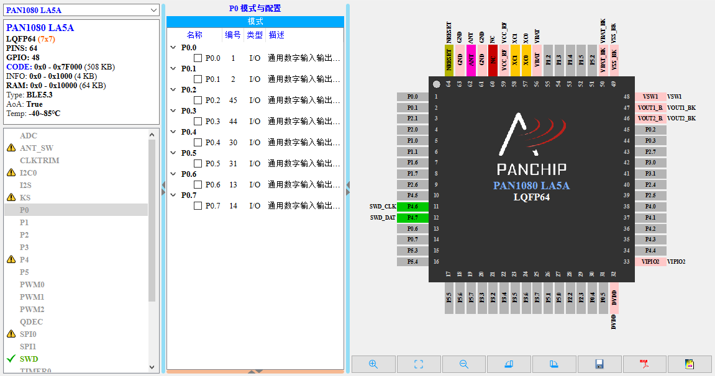The image size is (715, 376).
Task: Rotate chip view clockwise
Action: click(554, 364)
